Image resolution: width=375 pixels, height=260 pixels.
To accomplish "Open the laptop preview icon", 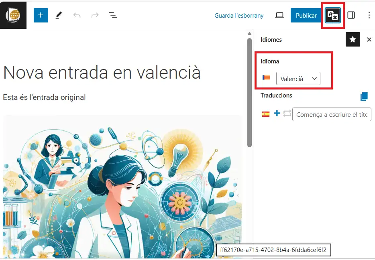I will 279,15.
